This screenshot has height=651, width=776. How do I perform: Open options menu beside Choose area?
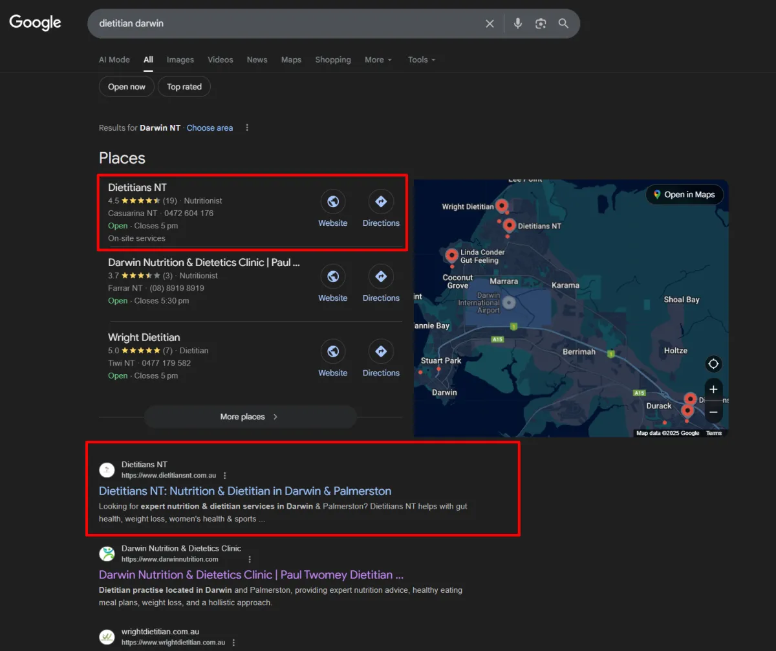[247, 128]
